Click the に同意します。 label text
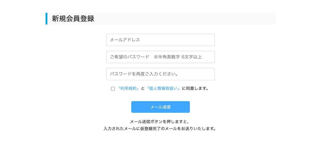 coord(195,89)
